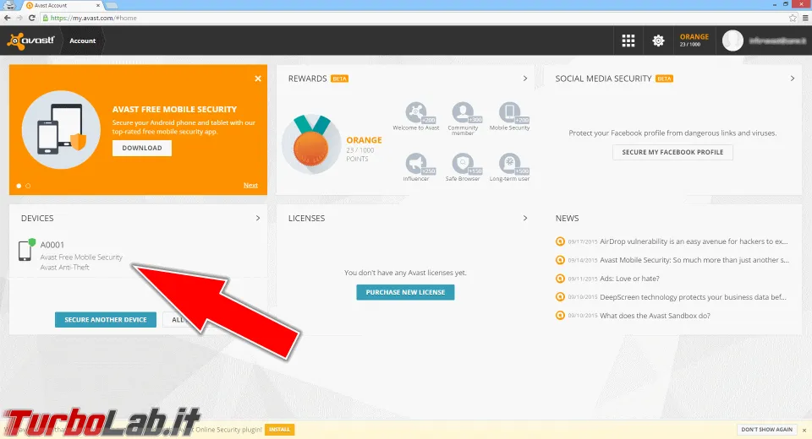Image resolution: width=812 pixels, height=439 pixels.
Task: Open AirDrop vulnerability news article
Action: [x=694, y=241]
